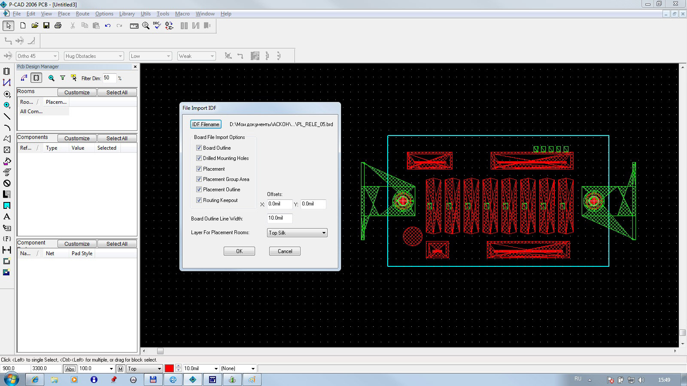Toggle the M button in status bar
Screen dimensions: 687x386
pos(121,369)
